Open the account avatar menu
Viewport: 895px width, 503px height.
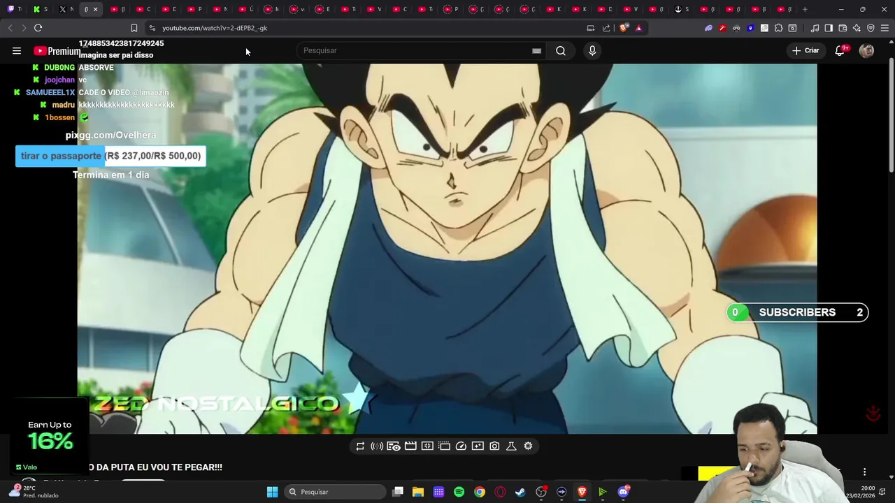pos(866,50)
